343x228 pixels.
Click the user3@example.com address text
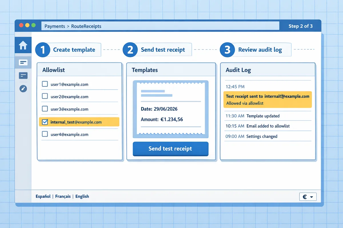[x=69, y=109]
